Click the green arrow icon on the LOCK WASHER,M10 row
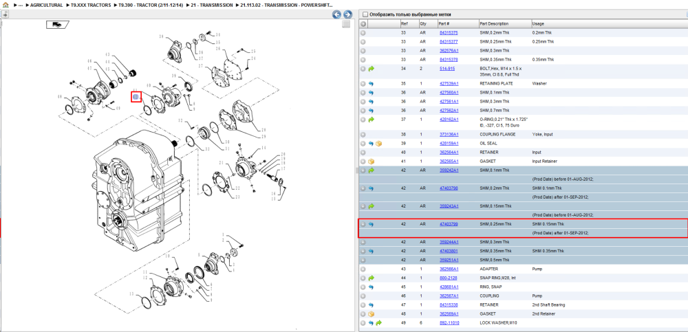The width and height of the screenshot is (688, 332). point(378,323)
